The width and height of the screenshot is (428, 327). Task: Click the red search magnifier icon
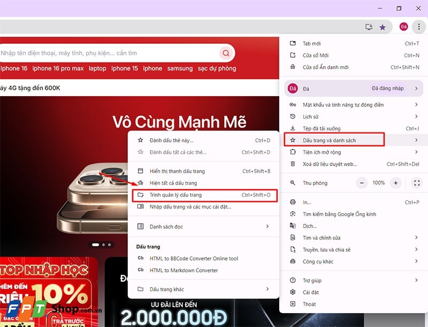(x=226, y=53)
